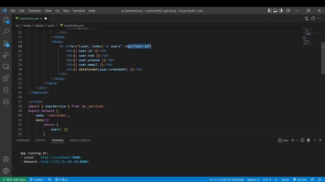The image size is (325, 182).
Task: Toggle the primary side bar layout icon
Action: (x=270, y=11)
